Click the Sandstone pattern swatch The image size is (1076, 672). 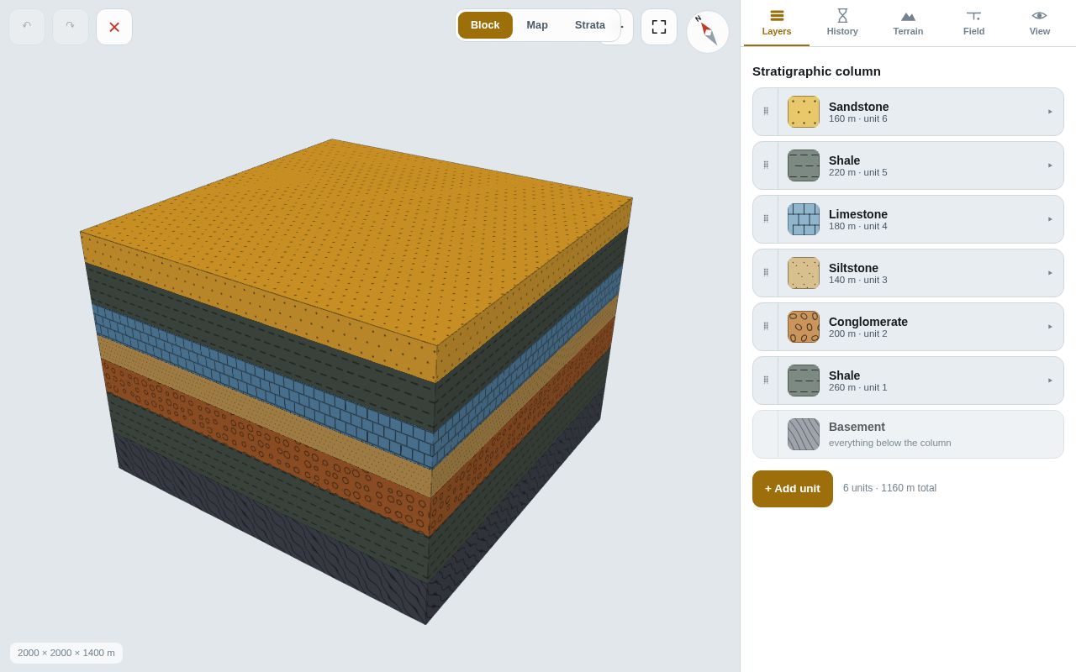(804, 112)
